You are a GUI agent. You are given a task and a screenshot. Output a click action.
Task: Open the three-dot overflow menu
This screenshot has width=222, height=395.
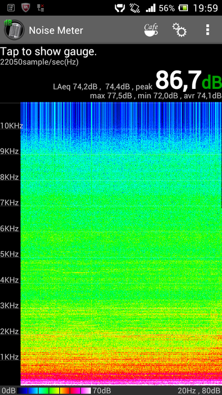coord(208,30)
